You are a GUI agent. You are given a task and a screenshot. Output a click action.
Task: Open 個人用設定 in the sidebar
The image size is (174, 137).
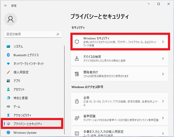click(21, 72)
